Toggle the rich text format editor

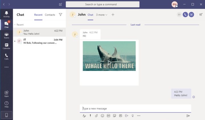(x=84, y=116)
